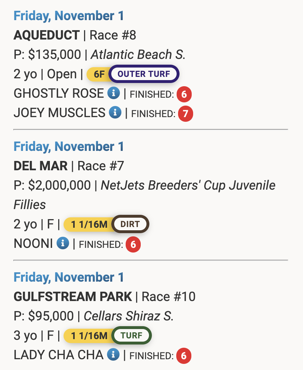Click JOEY MUSCLES finished position 7 badge
Image resolution: width=303 pixels, height=370 pixels.
[185, 114]
